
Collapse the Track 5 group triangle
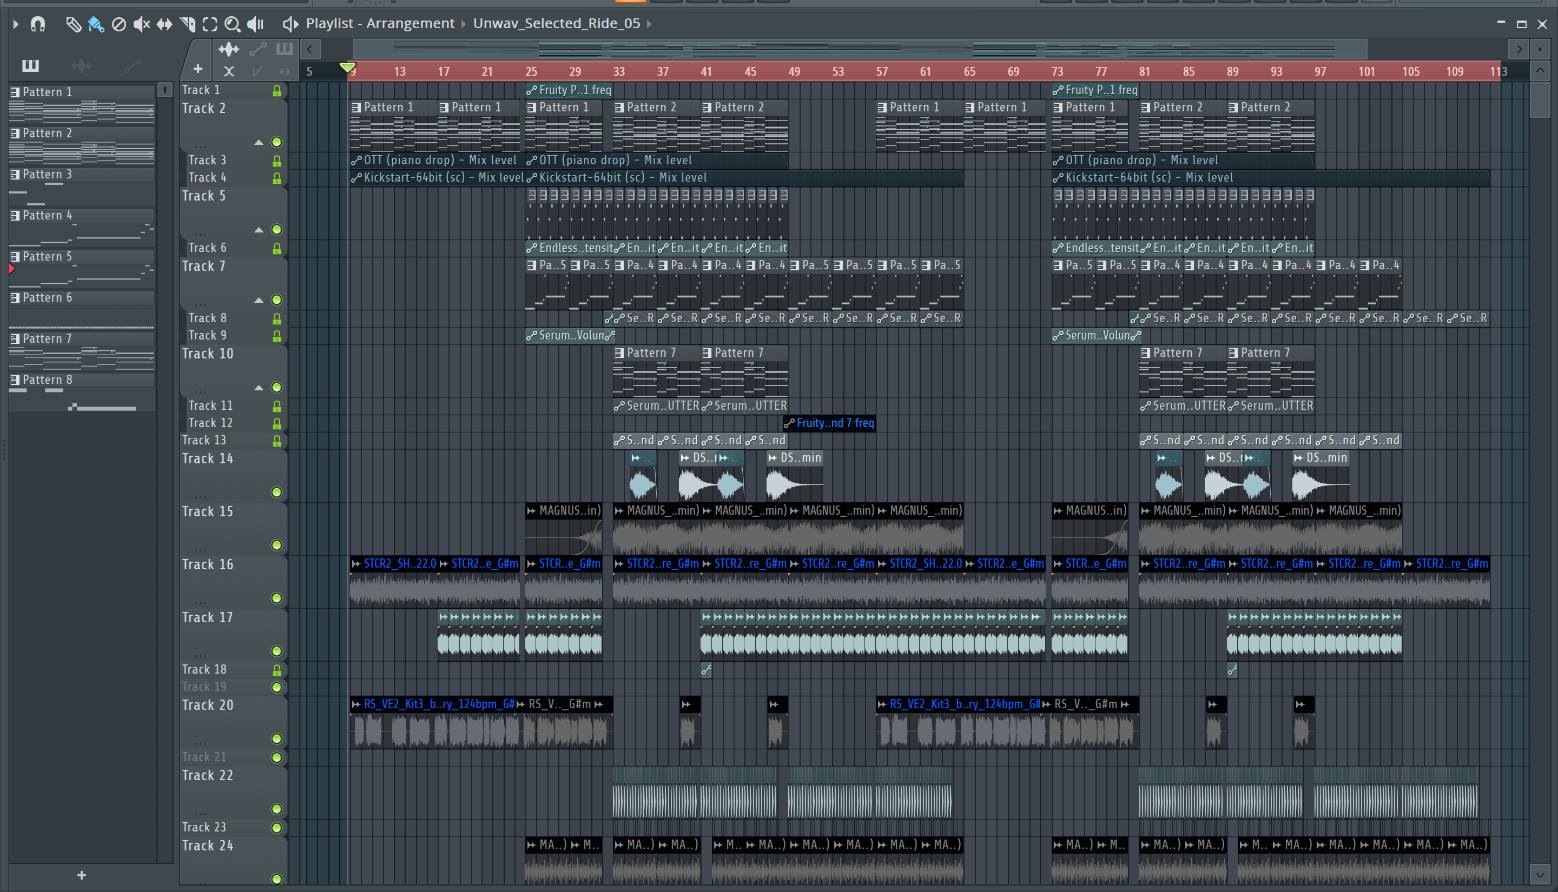click(x=259, y=230)
